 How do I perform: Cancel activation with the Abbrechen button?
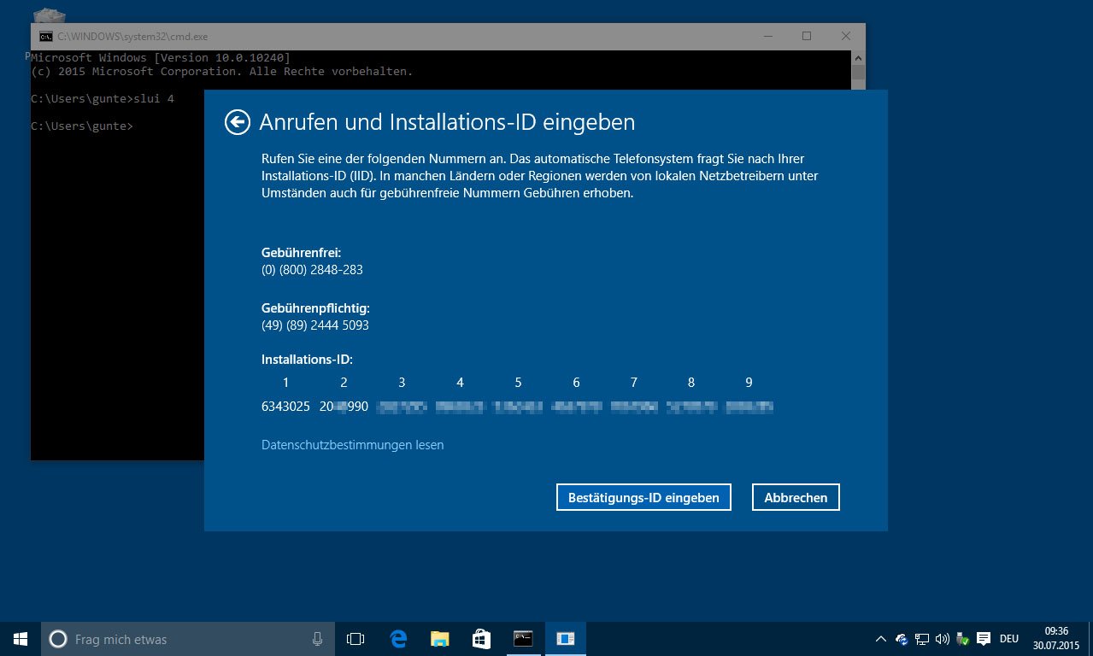coord(795,497)
